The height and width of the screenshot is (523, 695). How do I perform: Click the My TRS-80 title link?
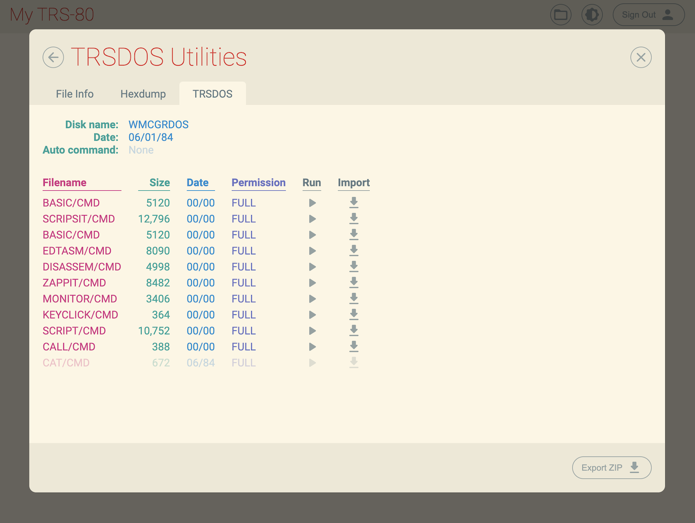coord(52,15)
